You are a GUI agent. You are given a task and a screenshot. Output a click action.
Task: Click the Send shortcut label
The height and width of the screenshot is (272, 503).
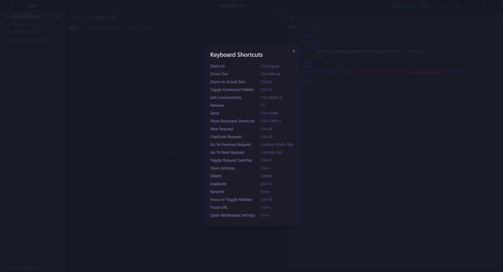(x=214, y=113)
